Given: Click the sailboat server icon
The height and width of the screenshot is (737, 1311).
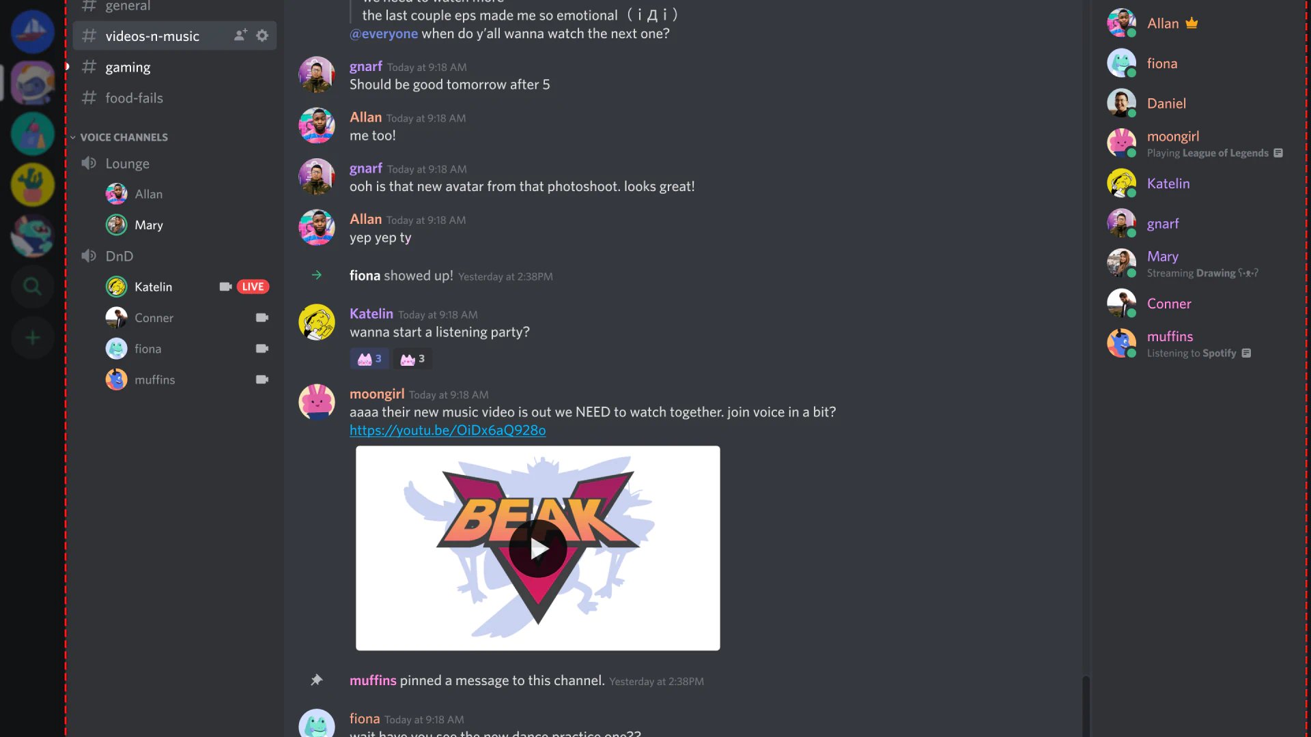Looking at the screenshot, I should (32, 31).
